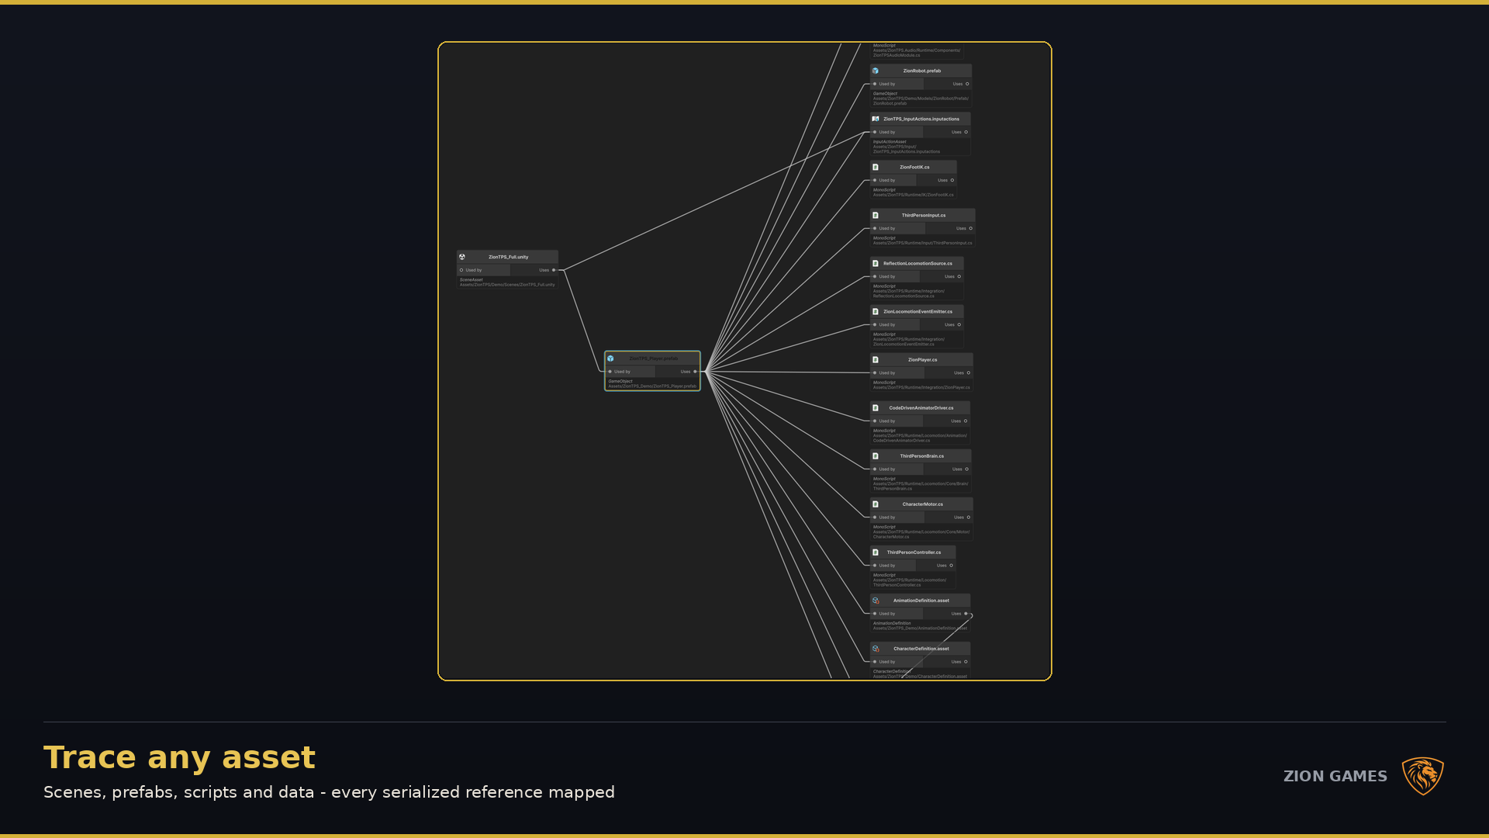1489x838 pixels.
Task: Click the script icon on ZionPlayer.cs node
Action: point(876,359)
